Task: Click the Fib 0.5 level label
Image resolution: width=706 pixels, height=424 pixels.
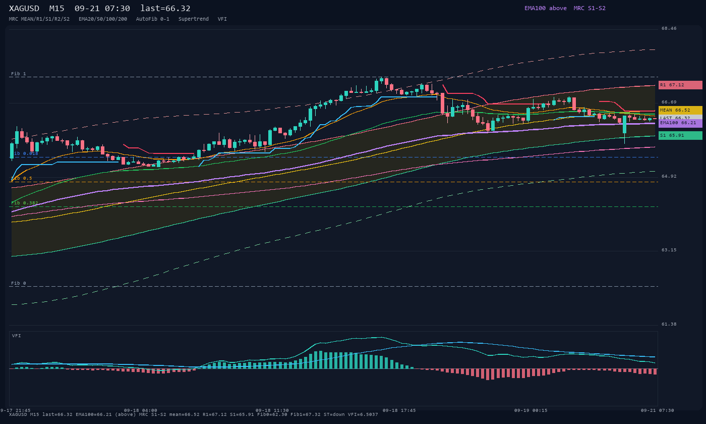Action: [22, 178]
